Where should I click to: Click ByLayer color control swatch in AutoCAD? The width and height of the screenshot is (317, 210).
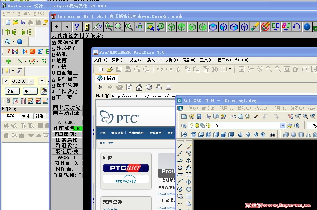(x=310, y=126)
